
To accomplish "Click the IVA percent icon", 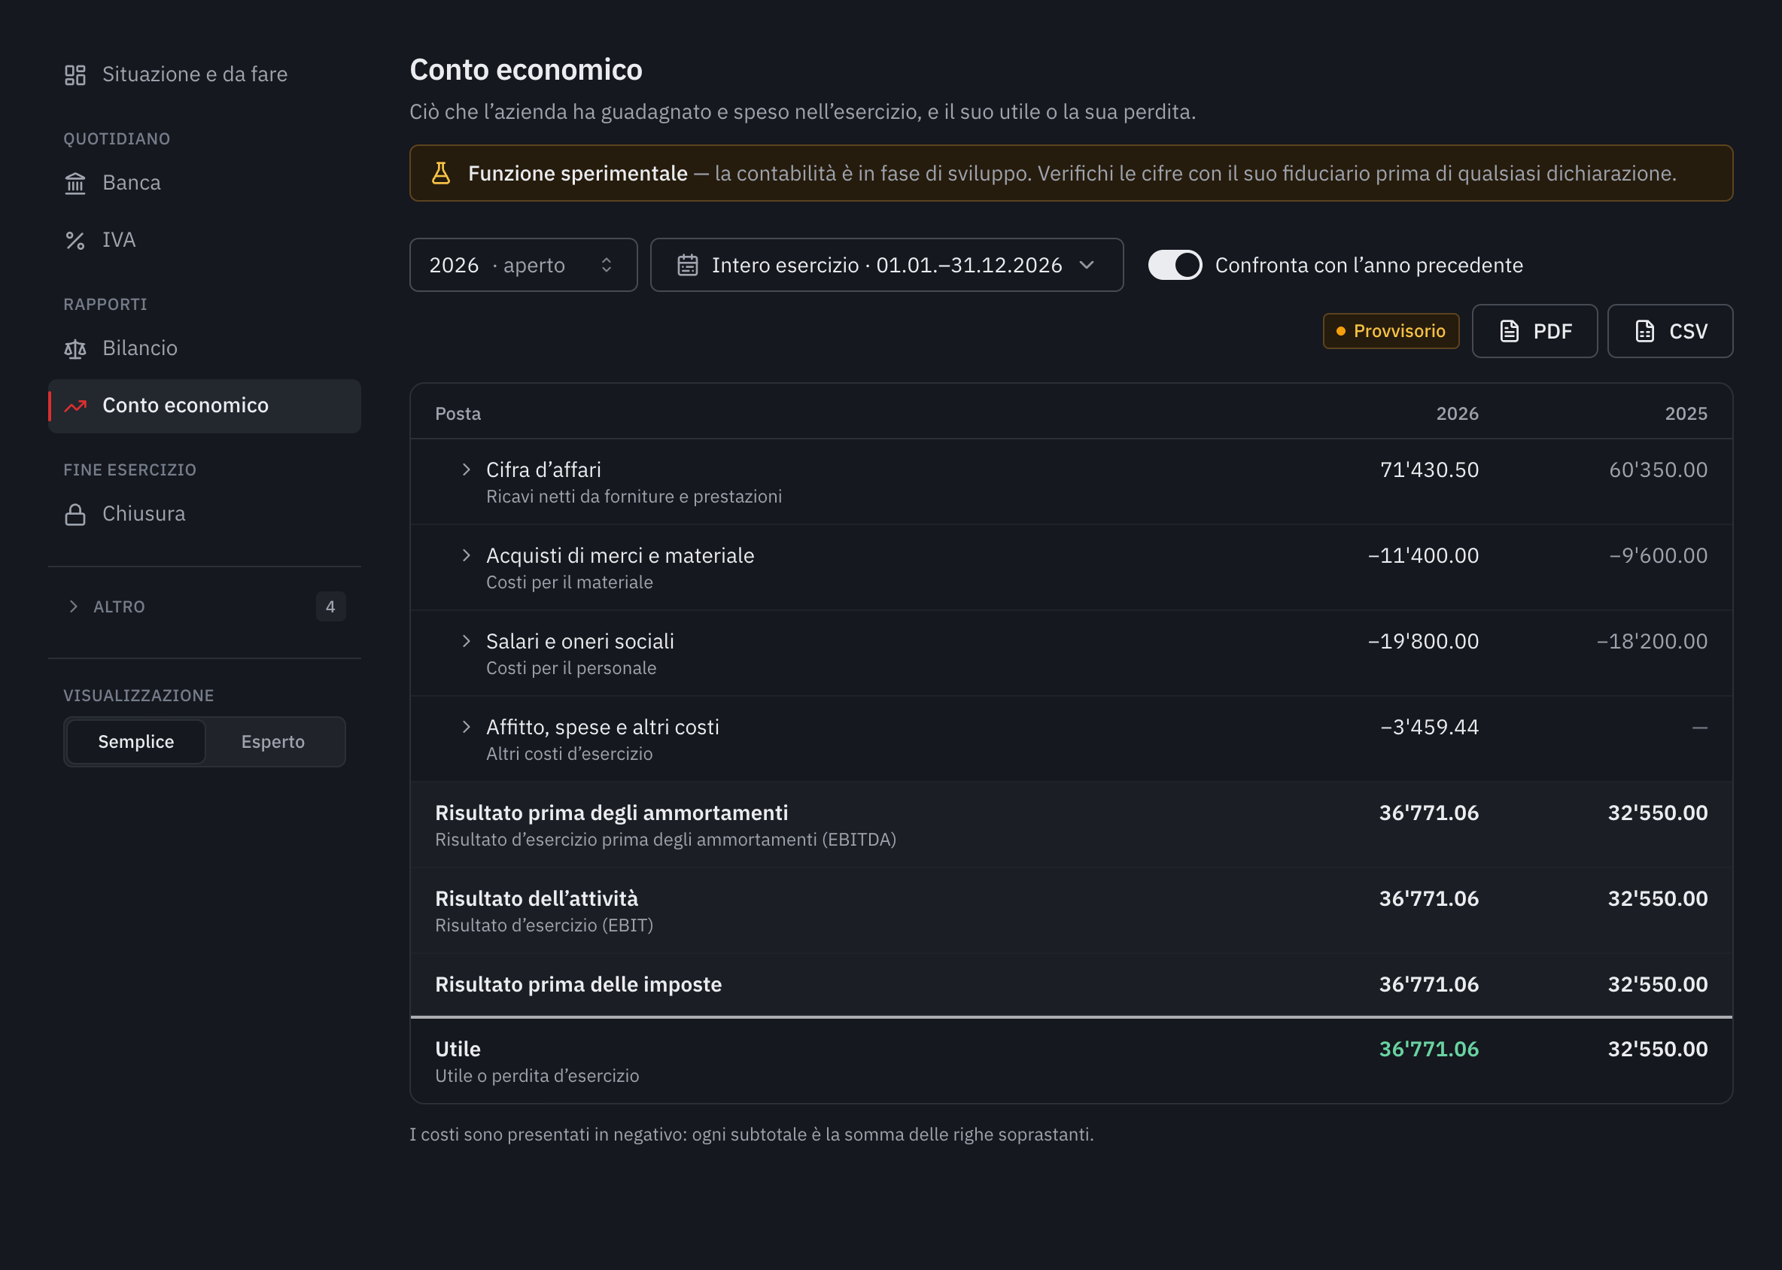I will click(75, 240).
